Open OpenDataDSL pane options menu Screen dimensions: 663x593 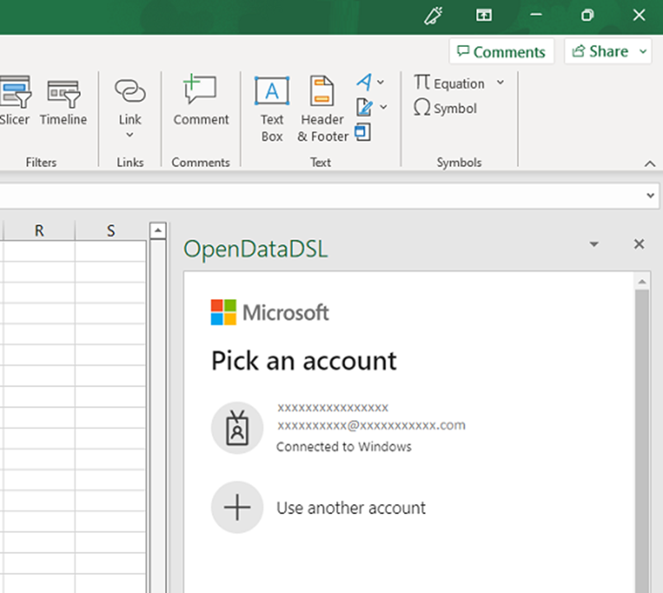coord(594,244)
